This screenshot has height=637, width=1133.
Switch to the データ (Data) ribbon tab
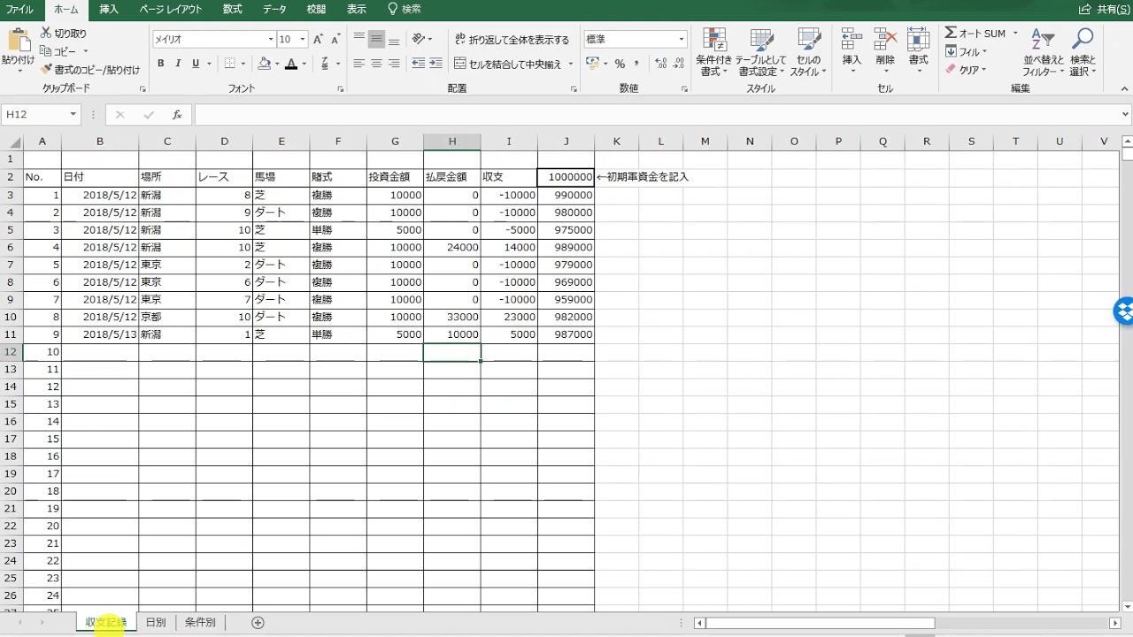[x=274, y=9]
